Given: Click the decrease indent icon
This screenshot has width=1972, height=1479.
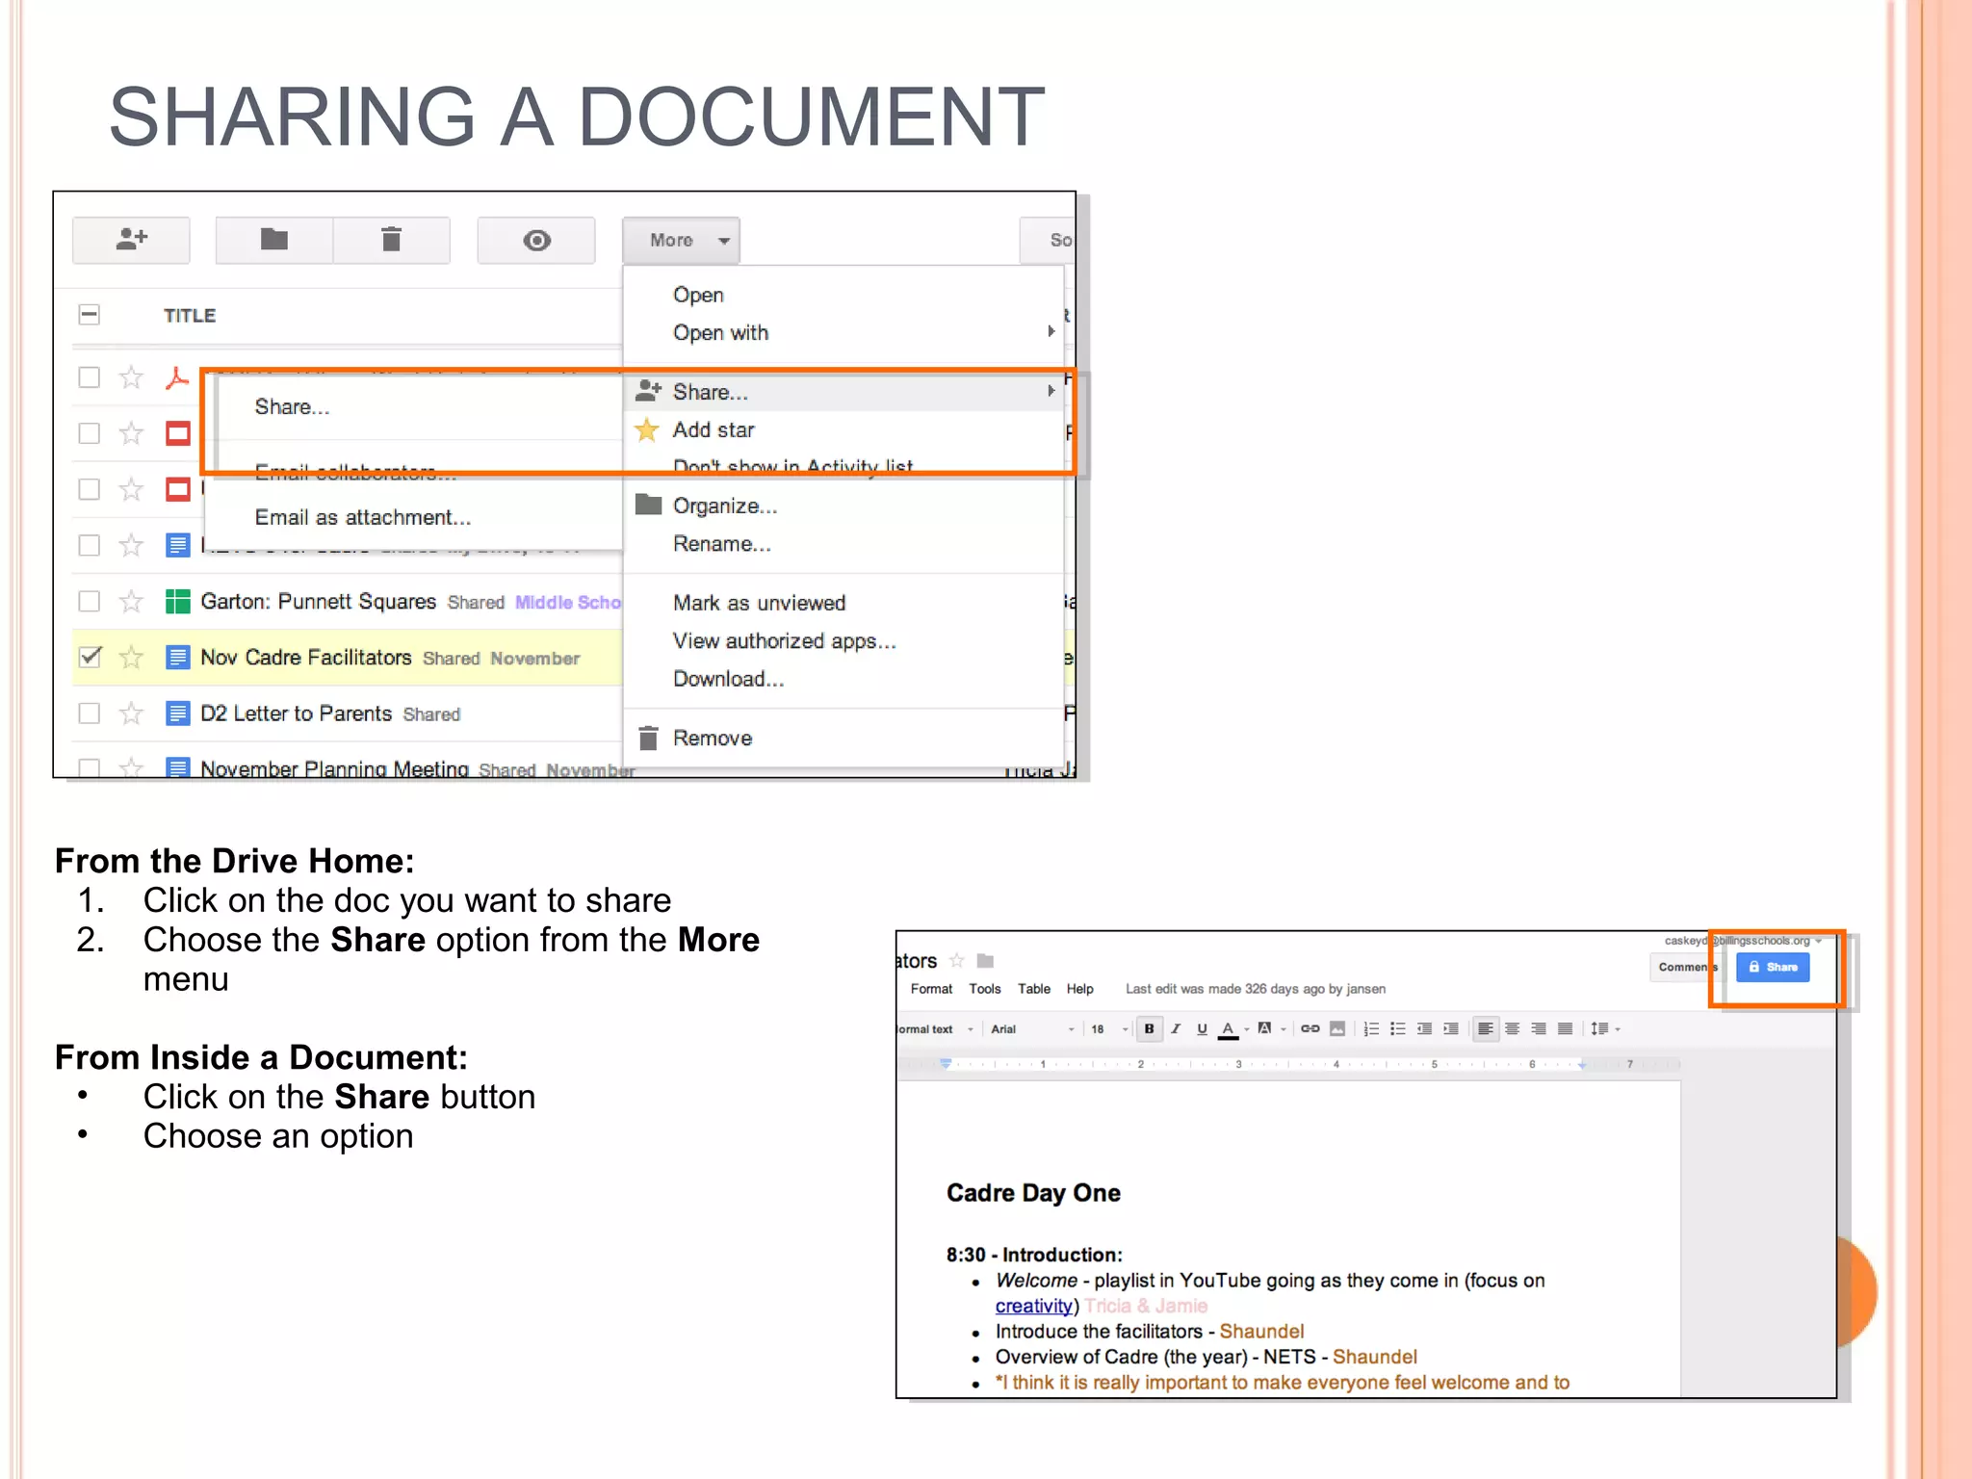Looking at the screenshot, I should (x=1424, y=1028).
